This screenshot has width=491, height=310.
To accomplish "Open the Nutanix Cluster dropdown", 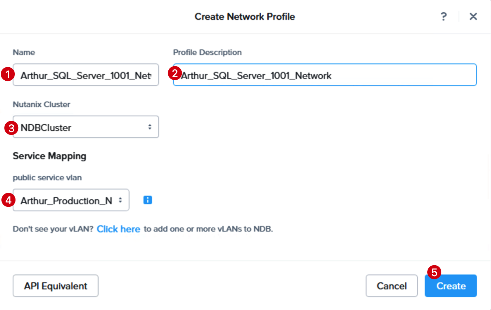I will [86, 127].
